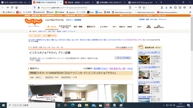Show hidden system tray icons chevron

(164, 105)
